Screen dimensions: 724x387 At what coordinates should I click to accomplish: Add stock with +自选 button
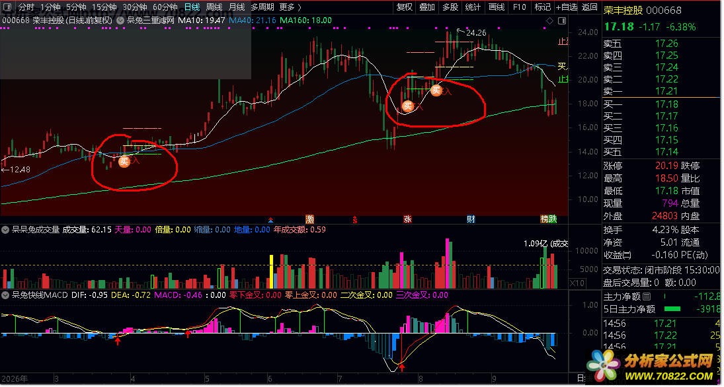(x=567, y=7)
